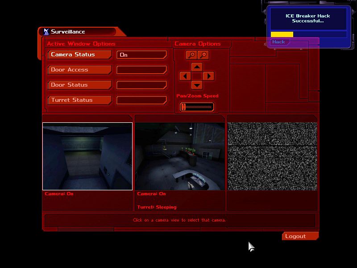The width and height of the screenshot is (357, 268).
Task: Pan the camera downward with the down arrow
Action: 197,85
